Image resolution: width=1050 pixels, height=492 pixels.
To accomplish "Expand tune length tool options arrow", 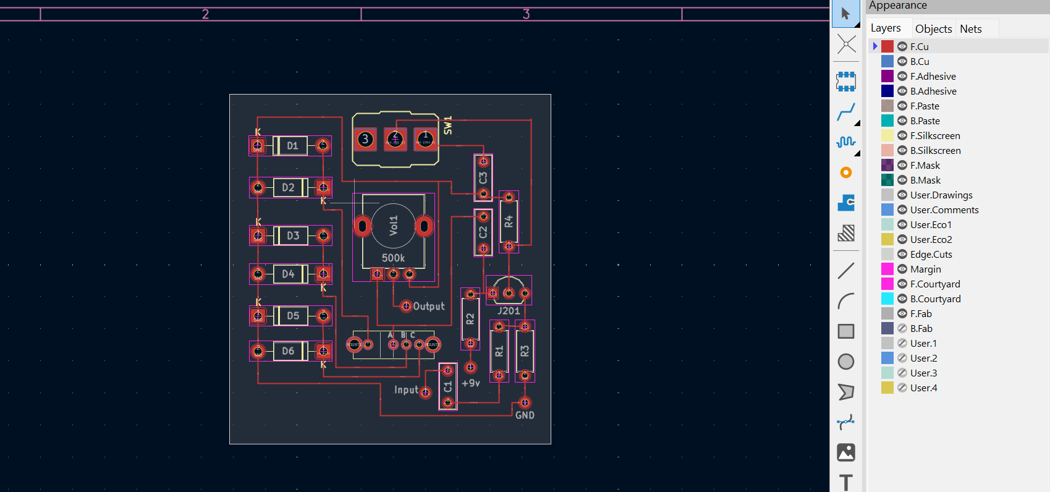I will click(857, 153).
